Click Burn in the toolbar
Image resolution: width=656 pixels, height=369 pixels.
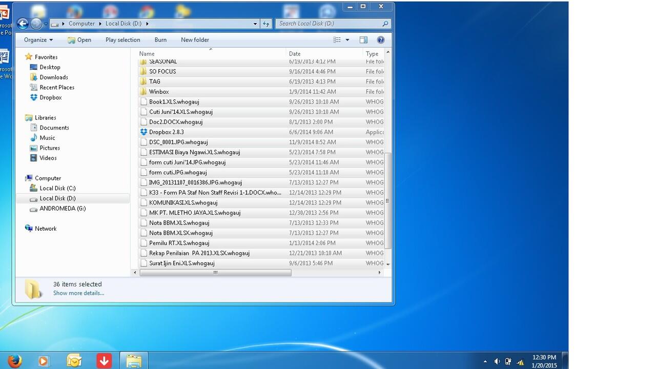pos(160,40)
